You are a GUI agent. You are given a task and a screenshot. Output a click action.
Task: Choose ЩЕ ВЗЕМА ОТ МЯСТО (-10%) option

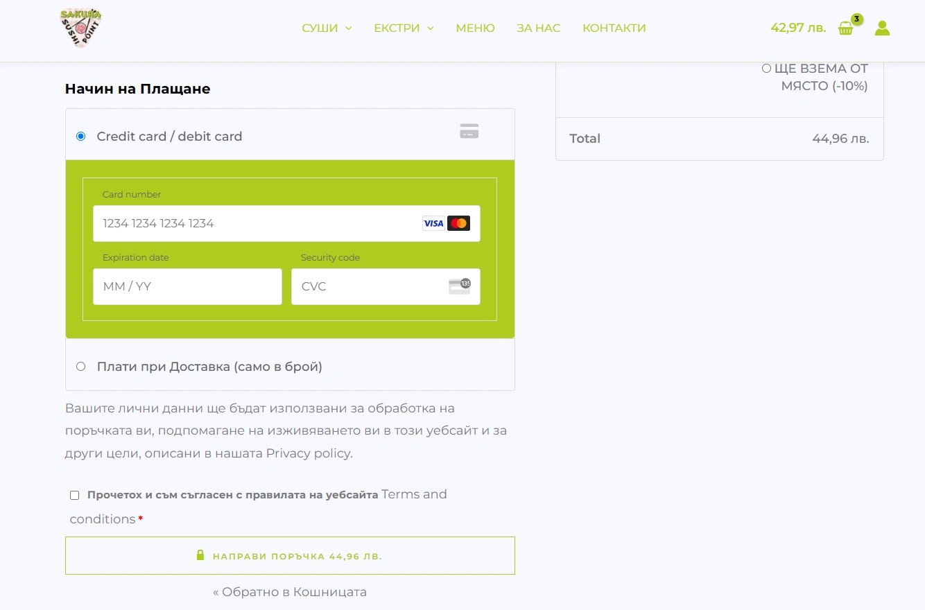tap(766, 69)
